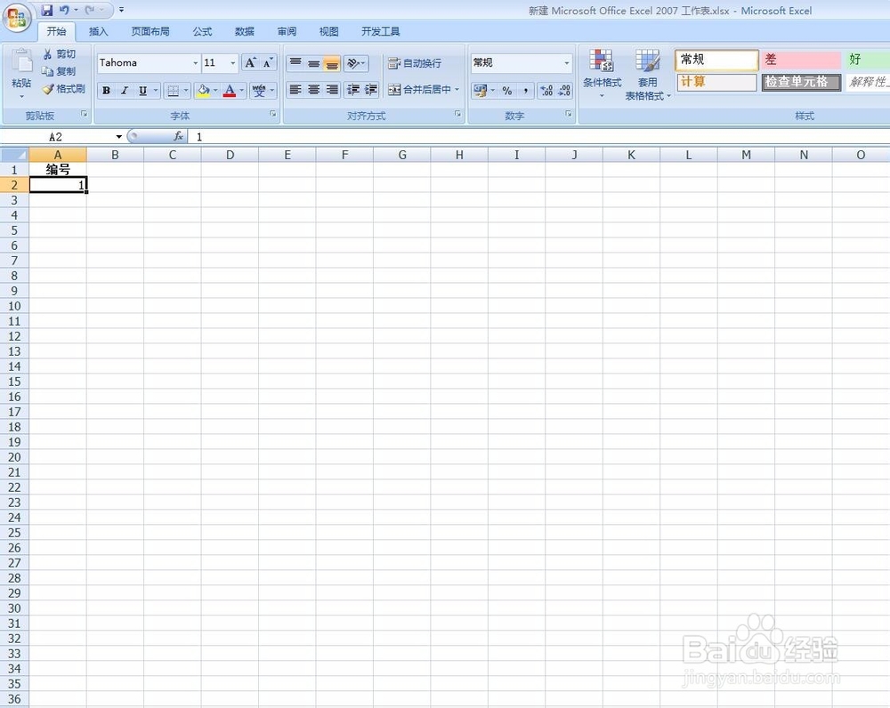Apply the 常规 cell style
The image size is (890, 708).
coord(716,60)
